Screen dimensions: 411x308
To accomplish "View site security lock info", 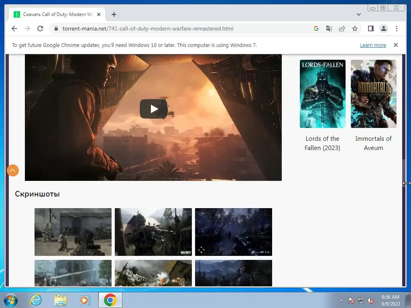I will click(56, 28).
